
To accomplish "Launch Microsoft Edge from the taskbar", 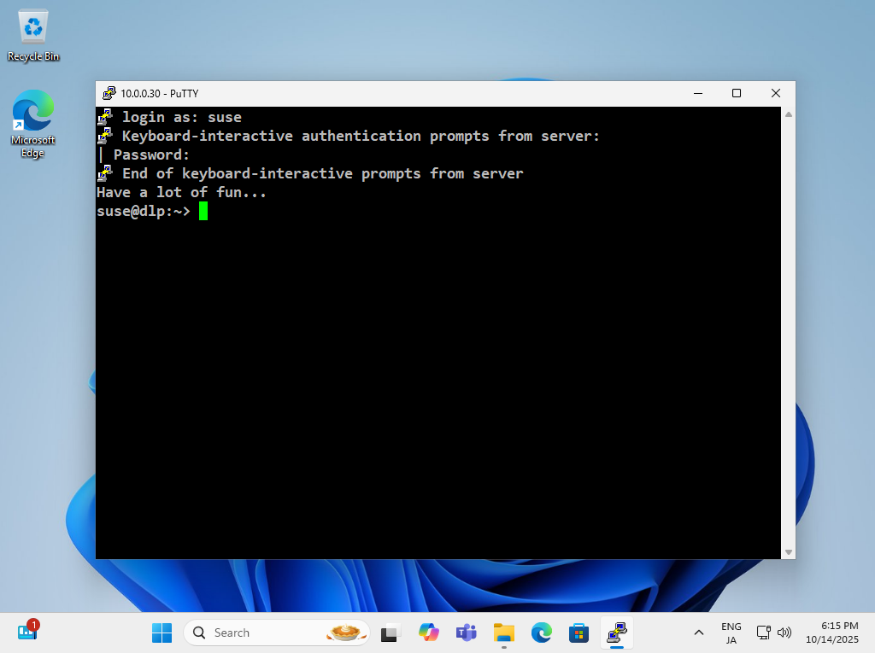I will point(542,633).
